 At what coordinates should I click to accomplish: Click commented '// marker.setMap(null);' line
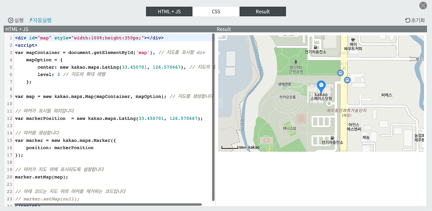pyautogui.click(x=47, y=199)
